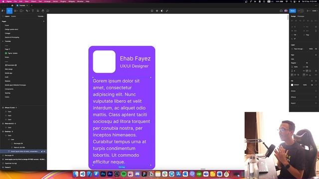Open Visual Studio Code from the dock
Viewport: 319px width, 179px height.
pos(82,174)
